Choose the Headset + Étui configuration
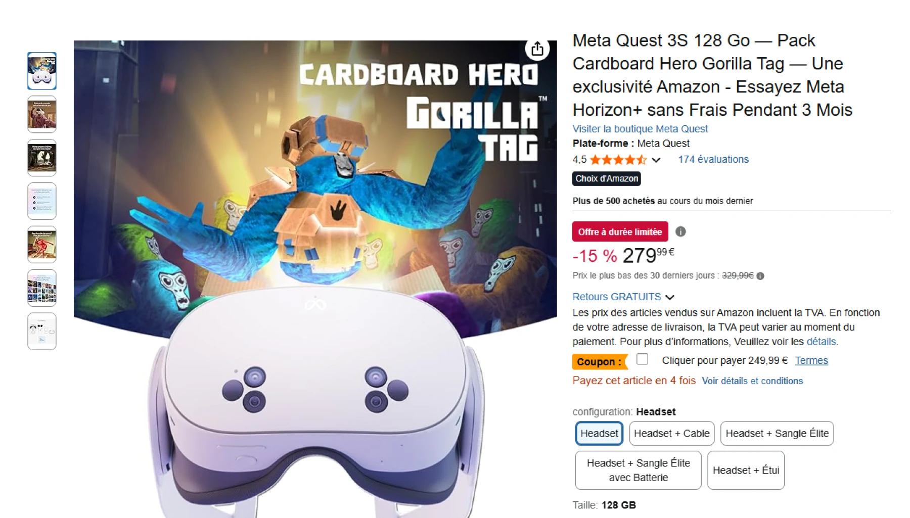Screen dimensions: 910x518 [746, 470]
